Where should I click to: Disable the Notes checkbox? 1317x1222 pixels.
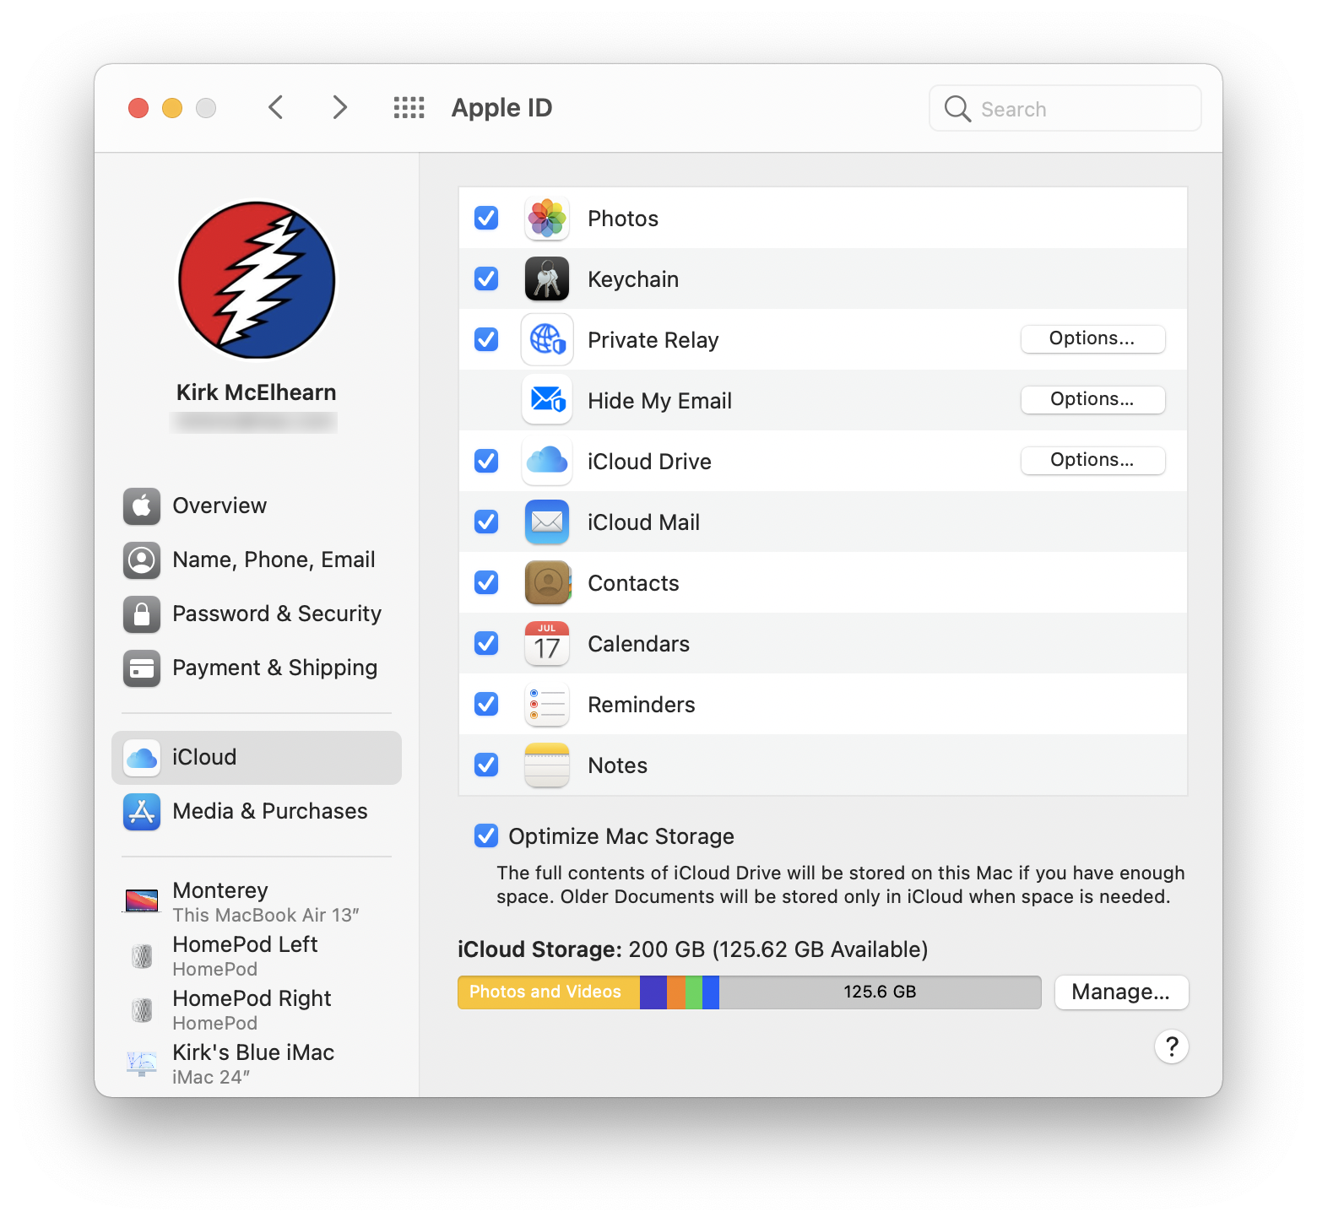(486, 765)
